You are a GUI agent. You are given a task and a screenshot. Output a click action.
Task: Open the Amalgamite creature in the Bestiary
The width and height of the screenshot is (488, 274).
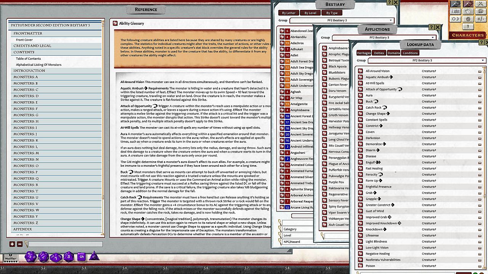[x=299, y=104]
